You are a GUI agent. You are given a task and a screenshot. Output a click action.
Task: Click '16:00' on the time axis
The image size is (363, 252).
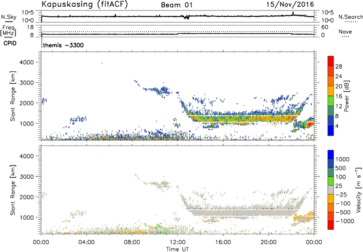223,242
